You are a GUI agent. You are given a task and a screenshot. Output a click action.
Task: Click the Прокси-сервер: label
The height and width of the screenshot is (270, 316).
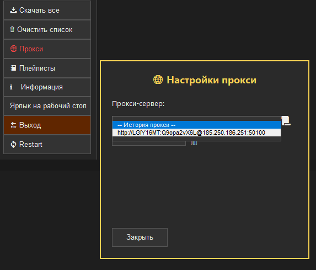pos(138,104)
